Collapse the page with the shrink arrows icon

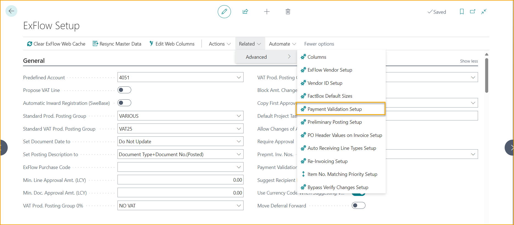click(484, 12)
